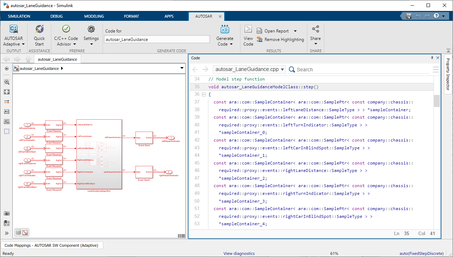
Task: Save the model using the floppy icon
Action: (x=409, y=16)
